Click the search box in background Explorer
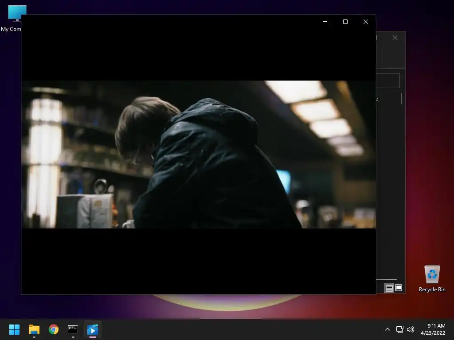This screenshot has width=454, height=340. click(x=388, y=81)
